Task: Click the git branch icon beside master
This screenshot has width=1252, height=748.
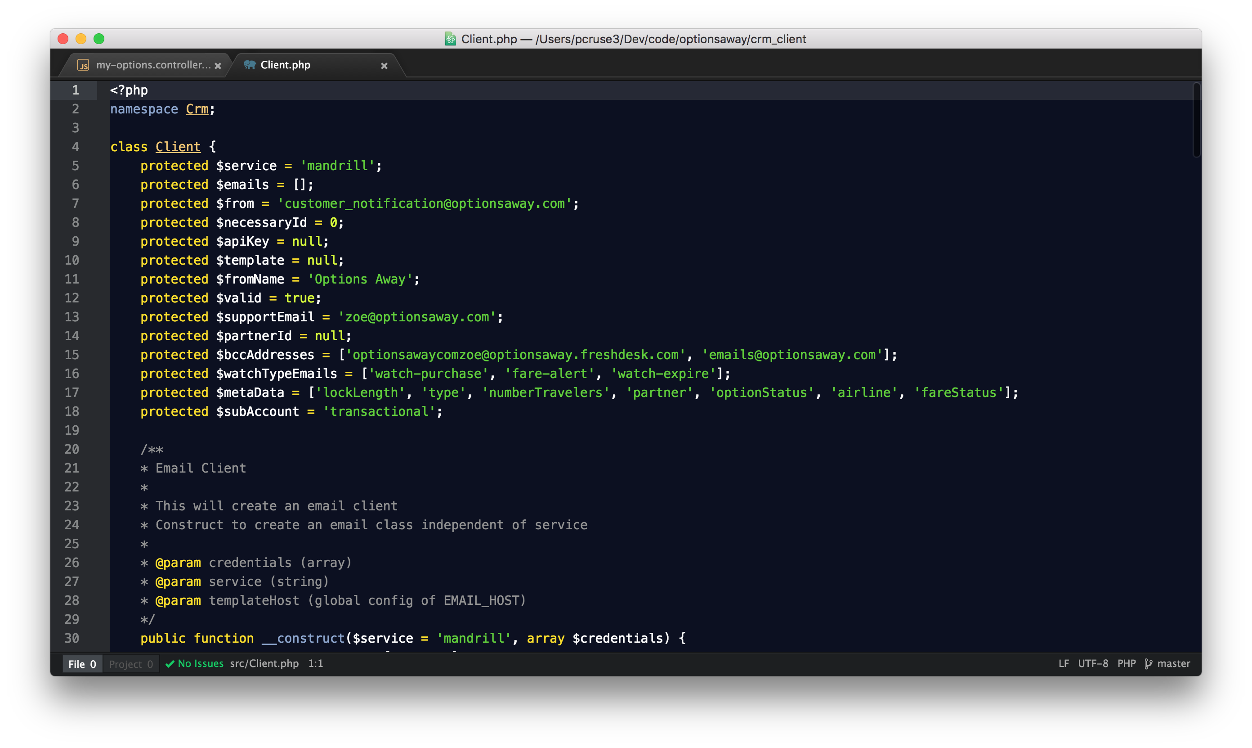Action: click(x=1148, y=664)
